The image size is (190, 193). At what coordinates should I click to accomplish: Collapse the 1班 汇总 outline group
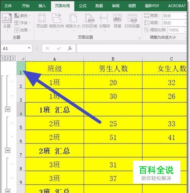tap(8, 109)
